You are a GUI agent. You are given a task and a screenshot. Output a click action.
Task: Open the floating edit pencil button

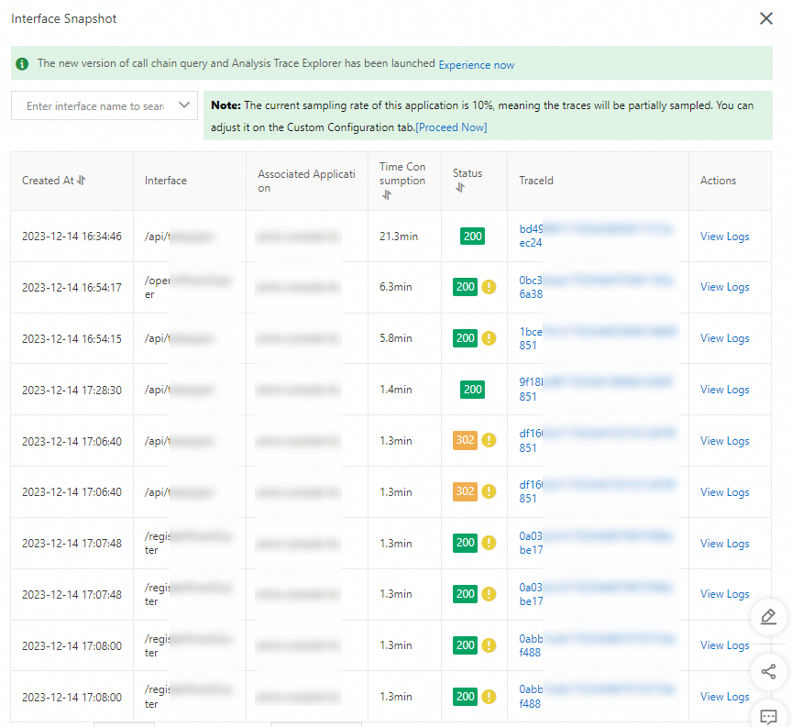[x=768, y=616]
